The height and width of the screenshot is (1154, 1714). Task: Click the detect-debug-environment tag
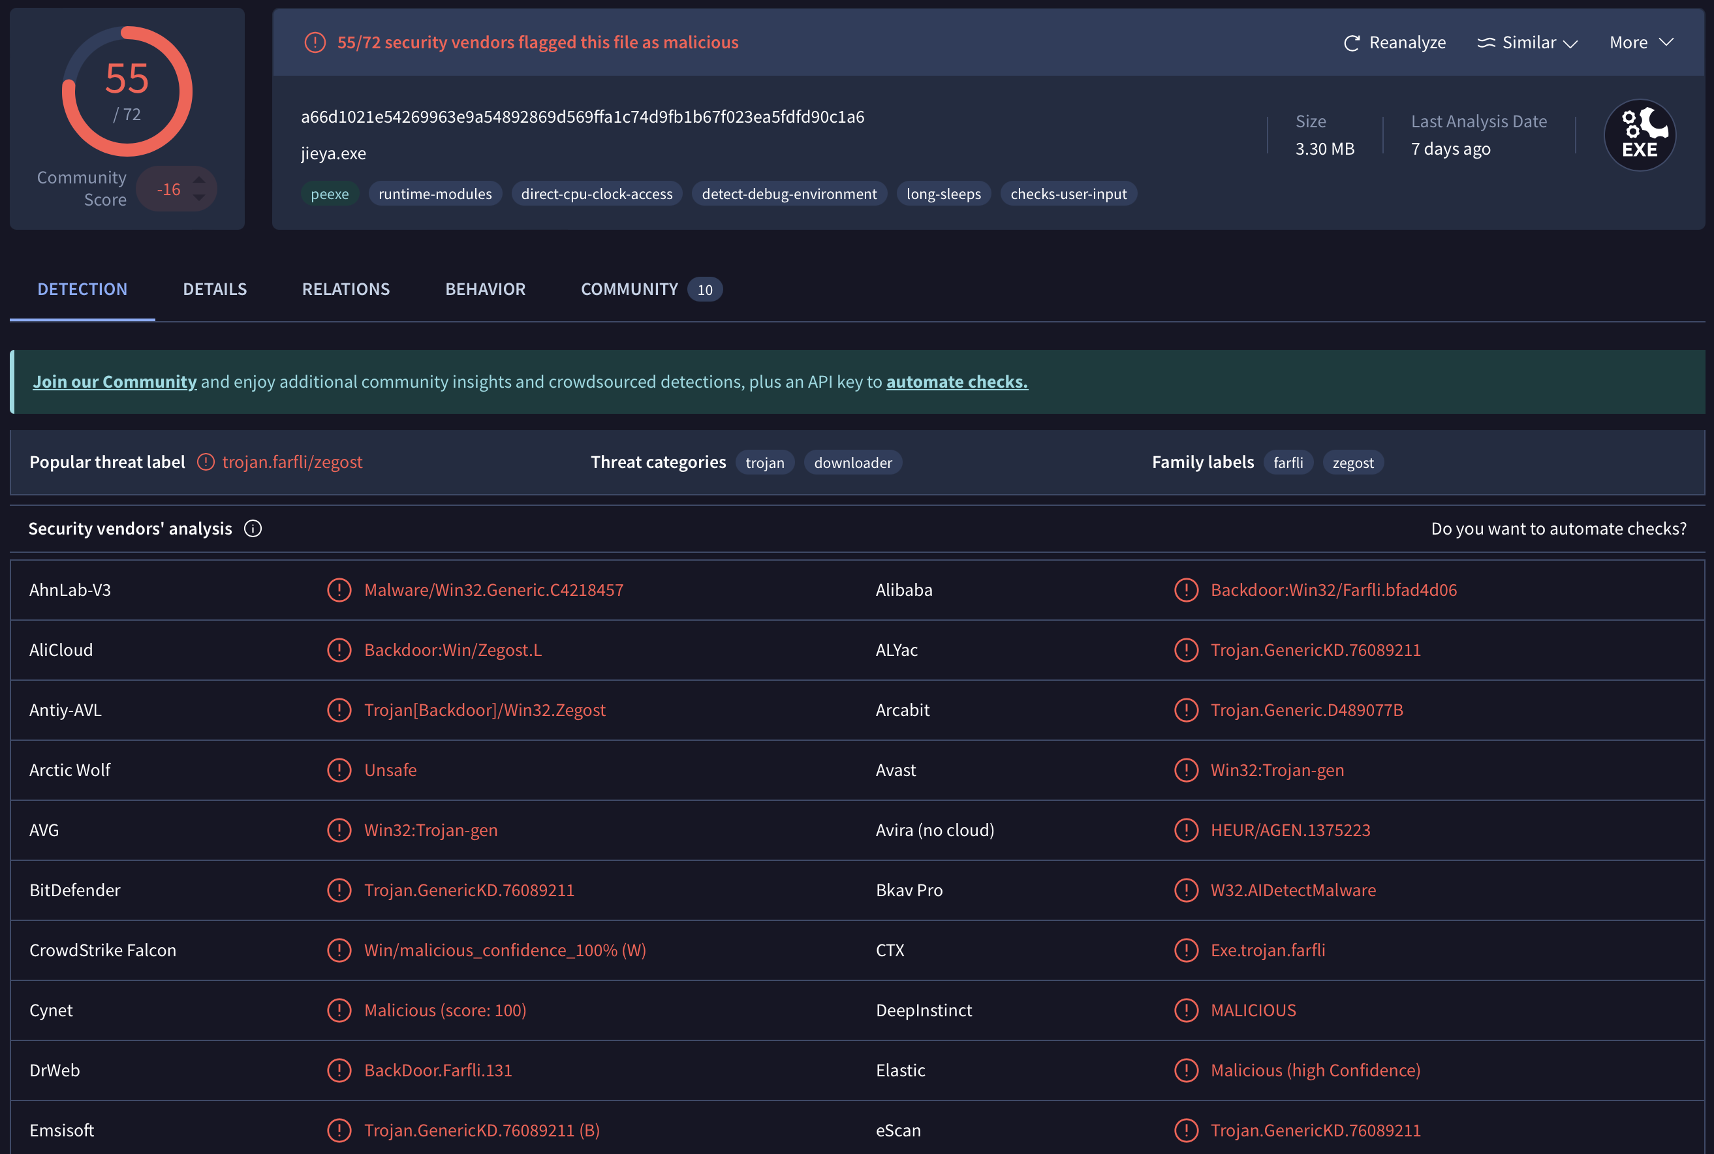[789, 194]
